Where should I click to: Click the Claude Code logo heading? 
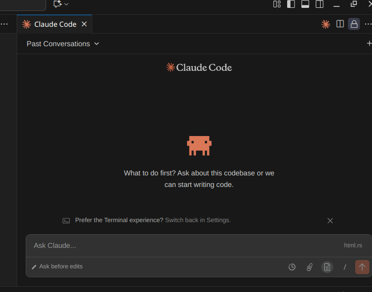pos(199,68)
